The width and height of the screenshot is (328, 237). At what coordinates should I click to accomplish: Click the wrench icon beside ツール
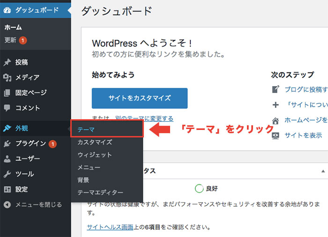(7, 174)
